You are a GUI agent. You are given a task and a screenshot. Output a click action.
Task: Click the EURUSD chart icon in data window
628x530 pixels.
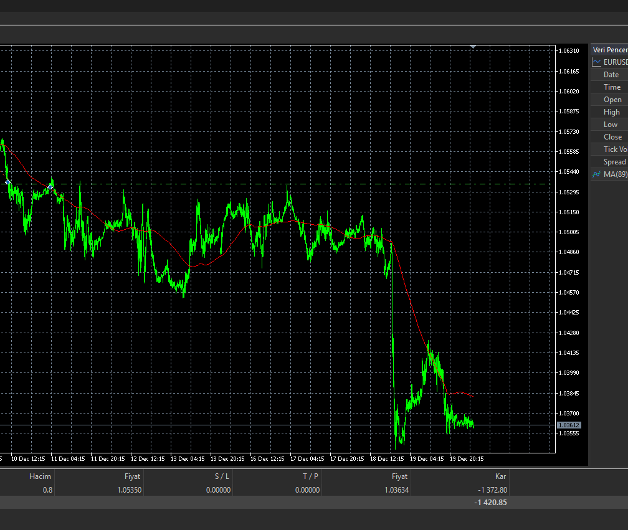pos(596,62)
